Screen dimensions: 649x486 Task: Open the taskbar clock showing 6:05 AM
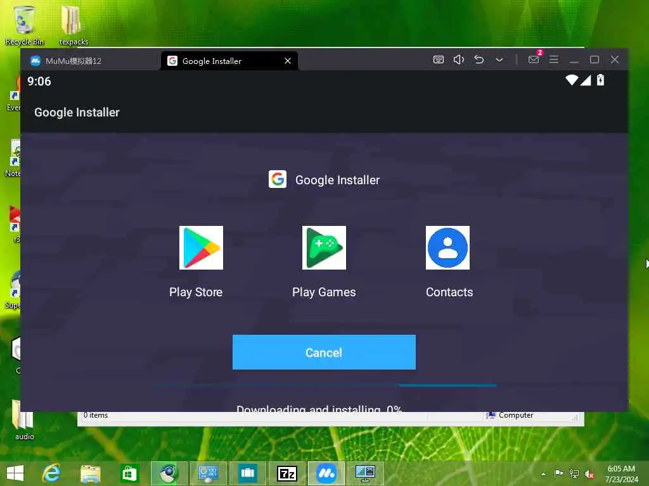[621, 474]
